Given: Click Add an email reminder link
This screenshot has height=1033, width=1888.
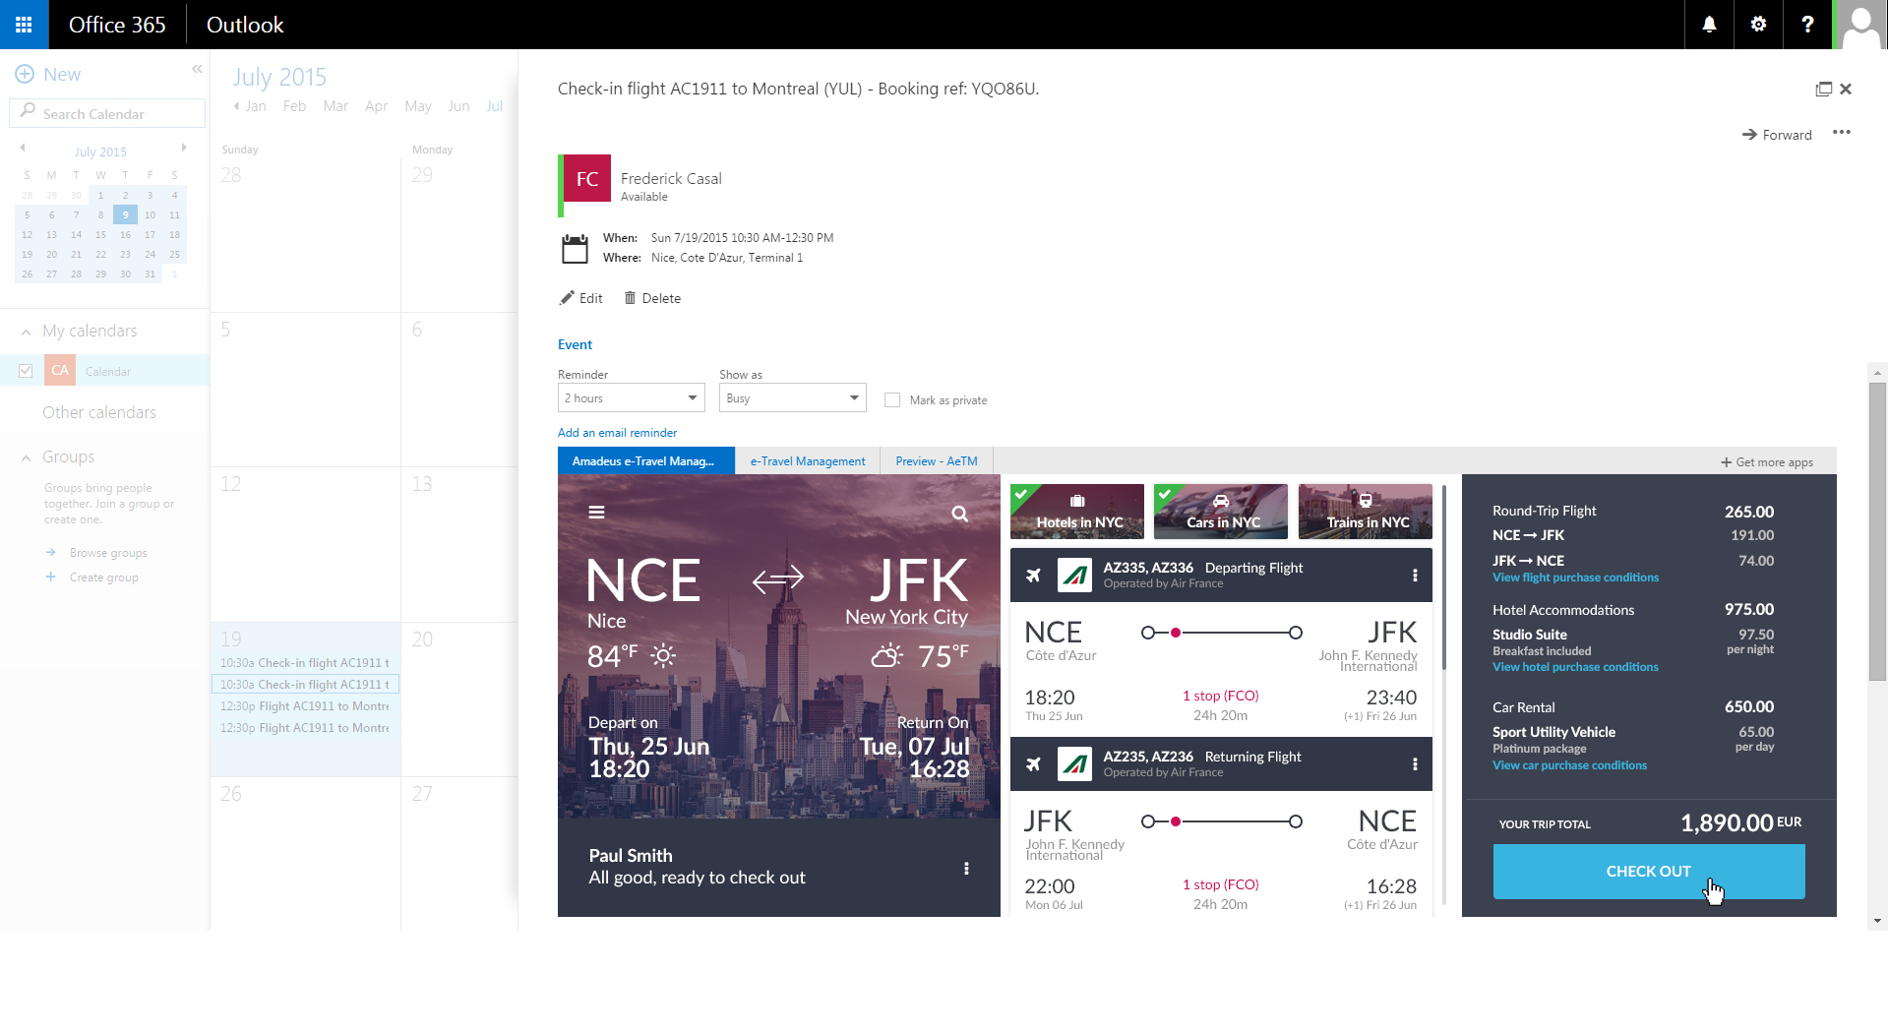Looking at the screenshot, I should point(617,432).
